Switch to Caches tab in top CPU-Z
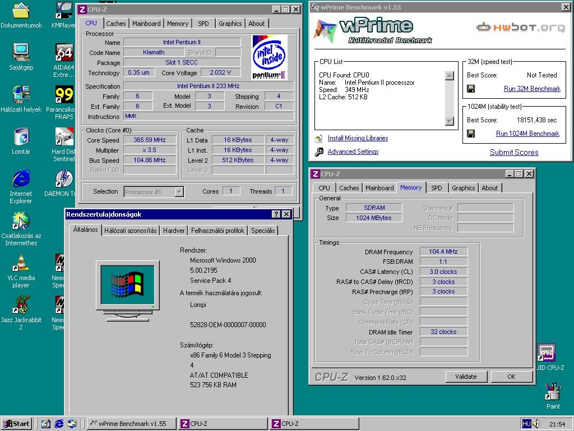 (x=115, y=24)
